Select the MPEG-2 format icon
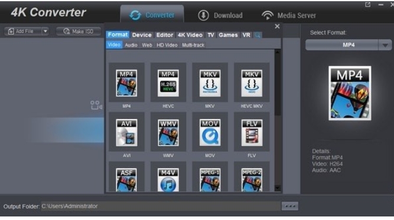The width and height of the screenshot is (394, 220). tap(252, 179)
